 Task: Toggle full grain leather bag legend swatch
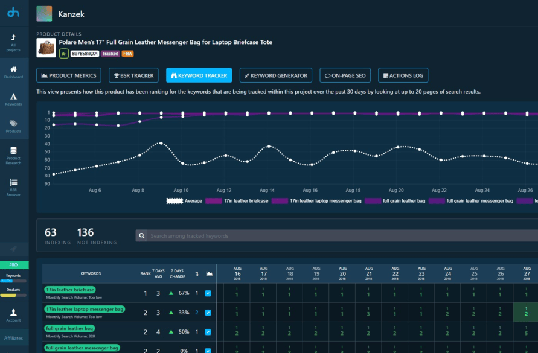coord(373,201)
